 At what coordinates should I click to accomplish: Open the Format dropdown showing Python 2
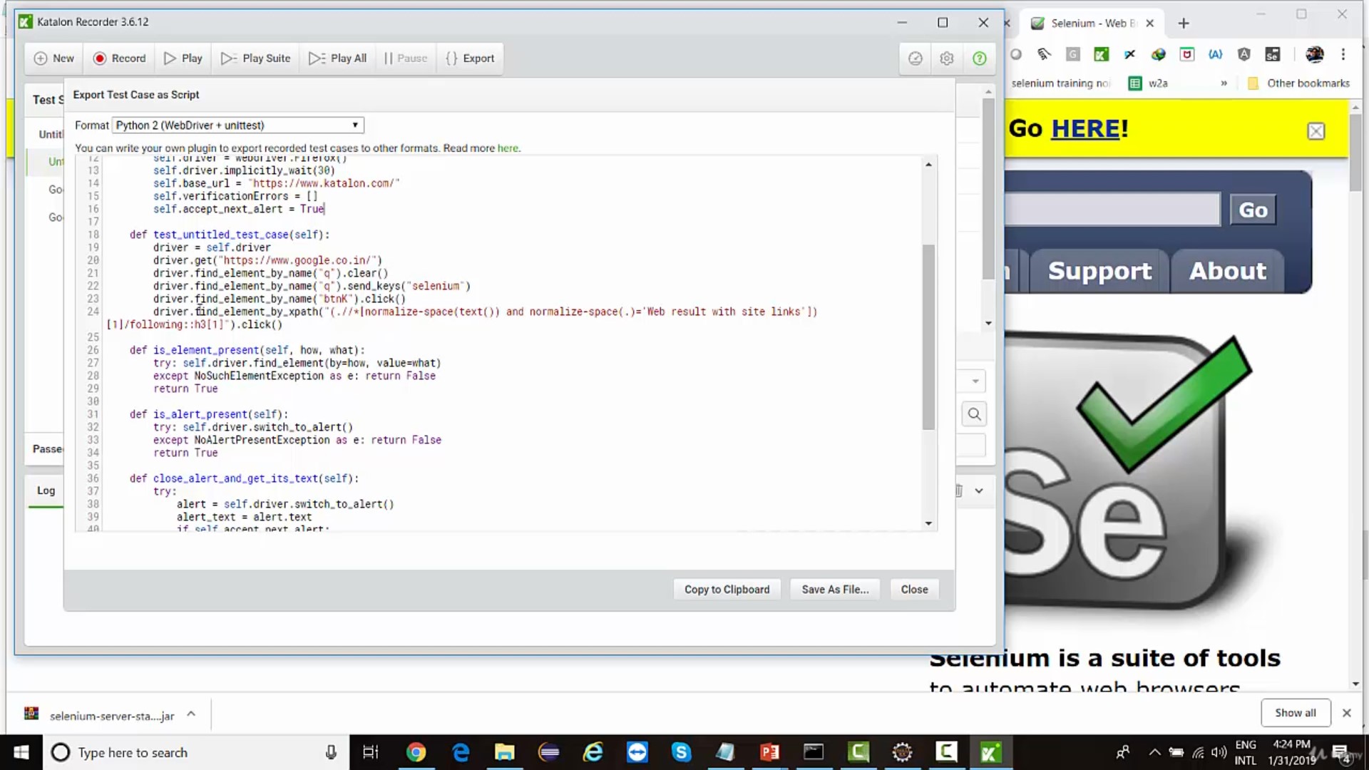click(x=238, y=125)
